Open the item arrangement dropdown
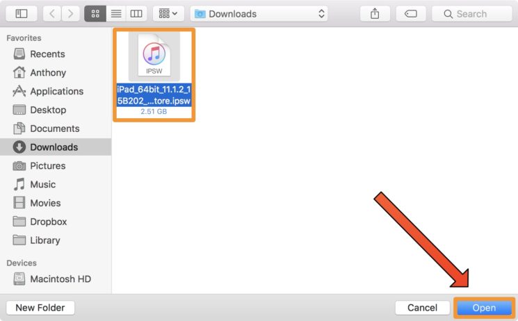Viewport: 518px width, 321px height. (168, 13)
